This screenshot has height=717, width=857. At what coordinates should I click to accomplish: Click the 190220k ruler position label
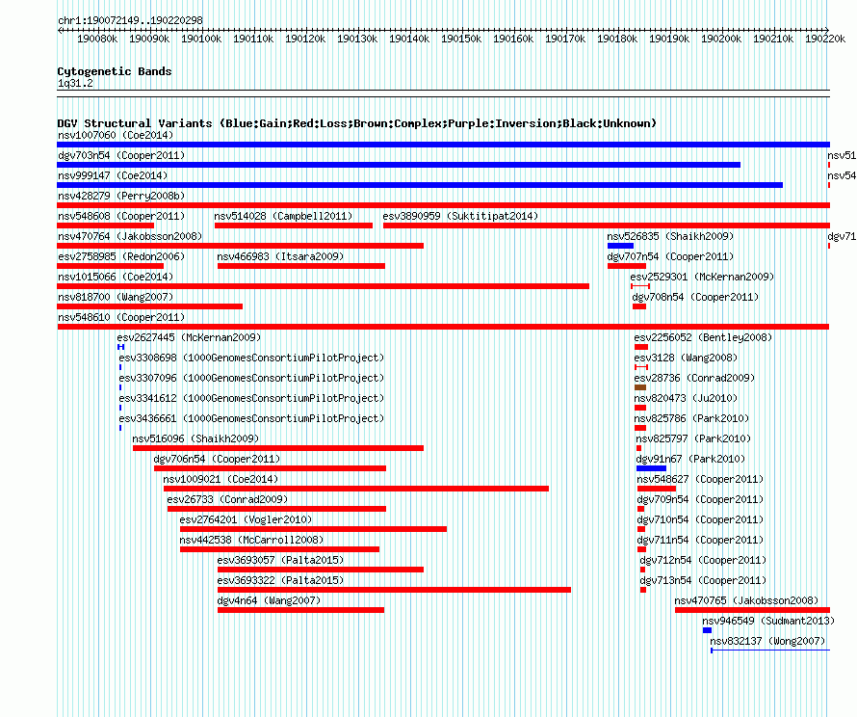(x=825, y=39)
